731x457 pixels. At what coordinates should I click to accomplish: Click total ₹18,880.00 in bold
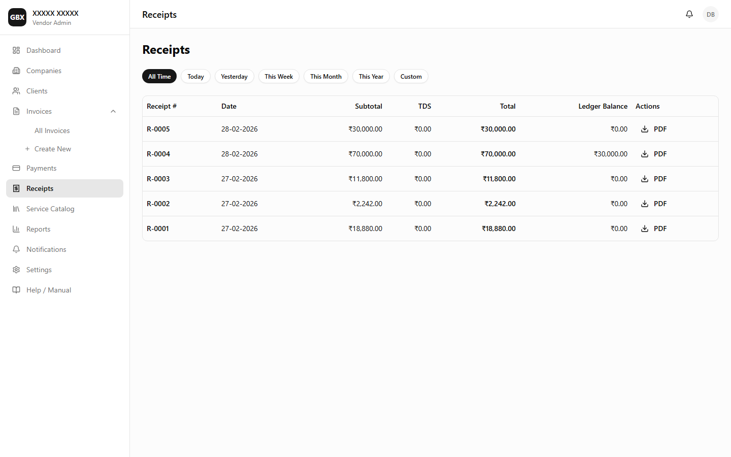pyautogui.click(x=499, y=228)
